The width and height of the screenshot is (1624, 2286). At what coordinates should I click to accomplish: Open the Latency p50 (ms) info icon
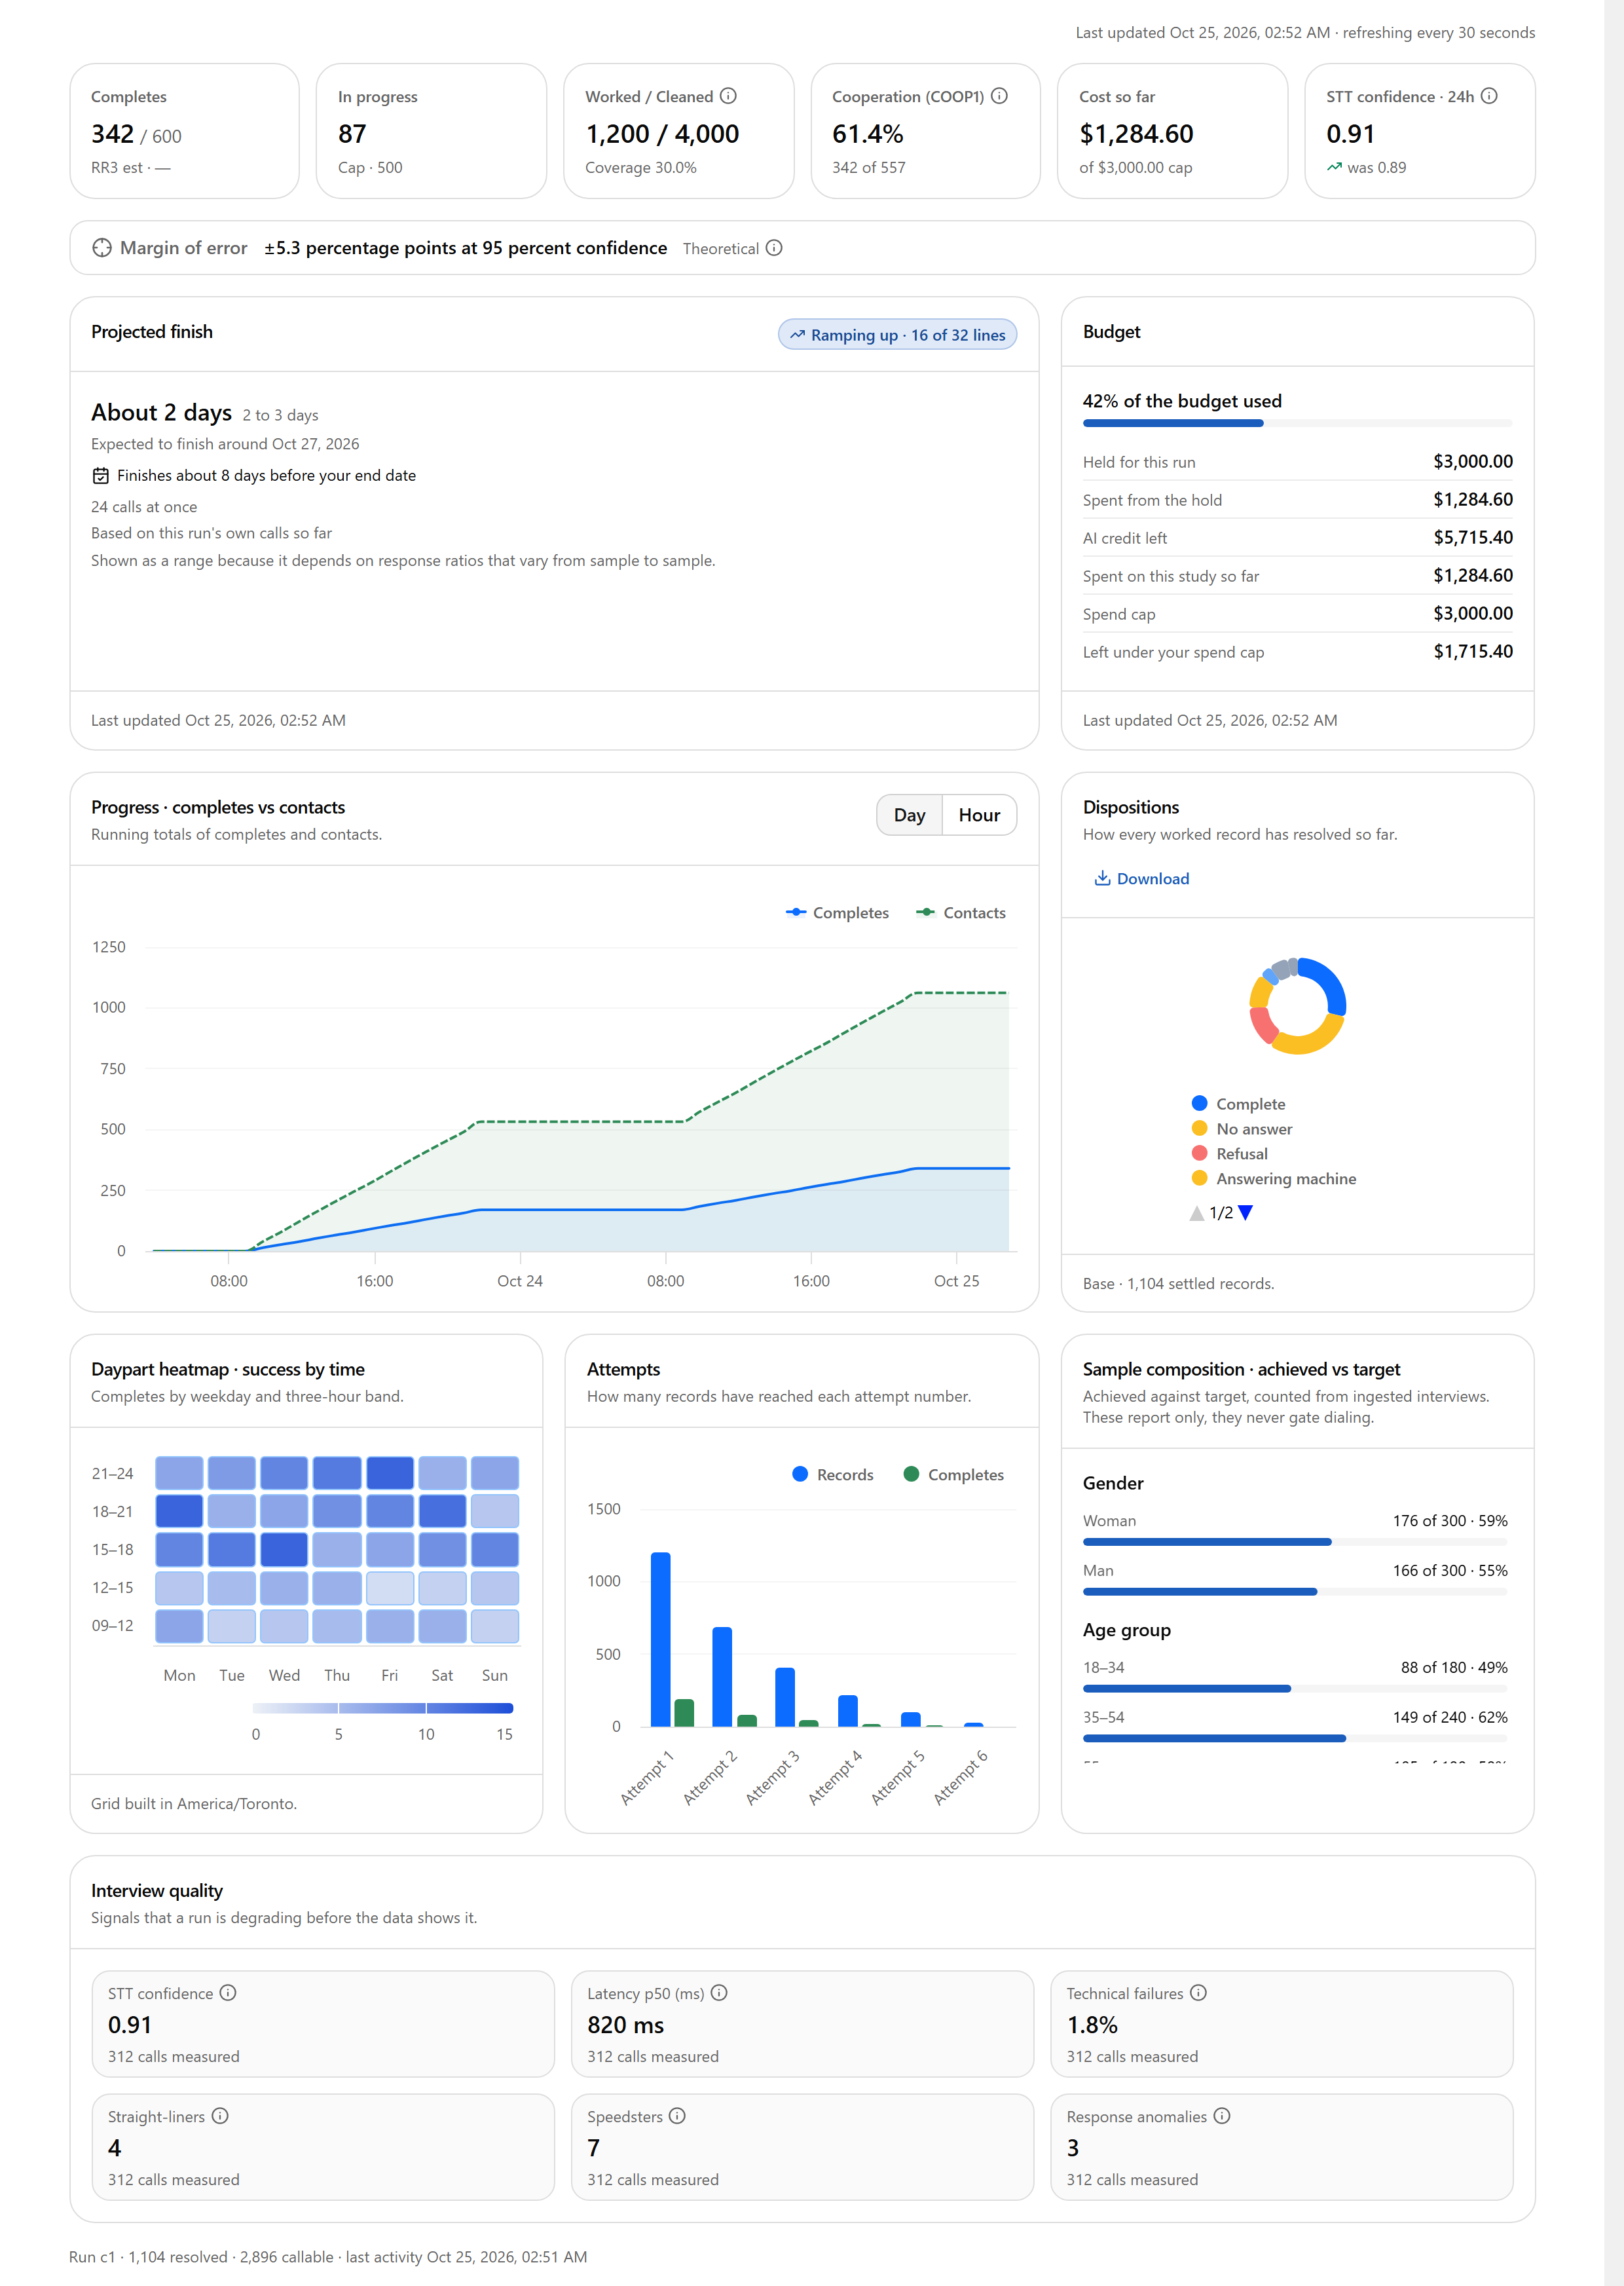[x=719, y=1993]
